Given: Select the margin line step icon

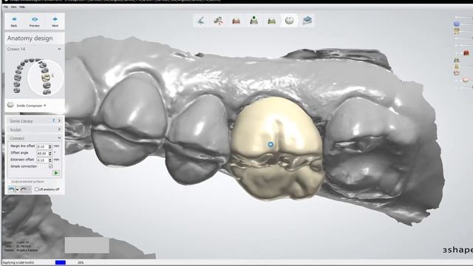Looking at the screenshot, I should click(201, 21).
